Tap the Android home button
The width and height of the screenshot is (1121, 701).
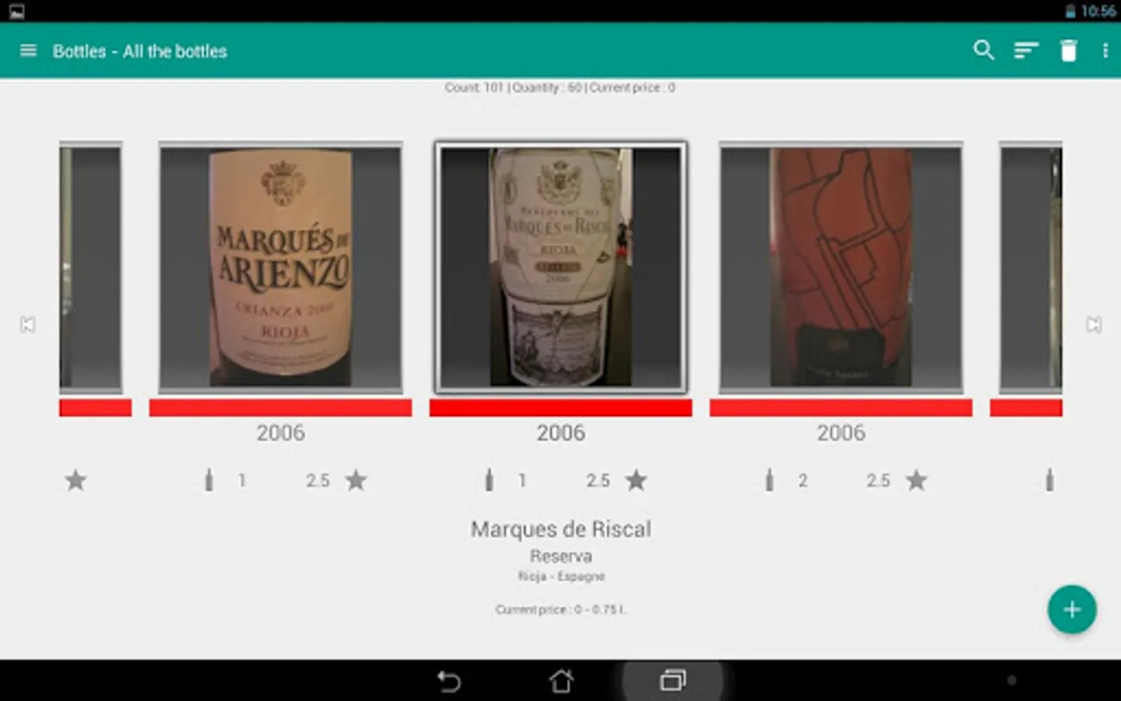pyautogui.click(x=561, y=681)
